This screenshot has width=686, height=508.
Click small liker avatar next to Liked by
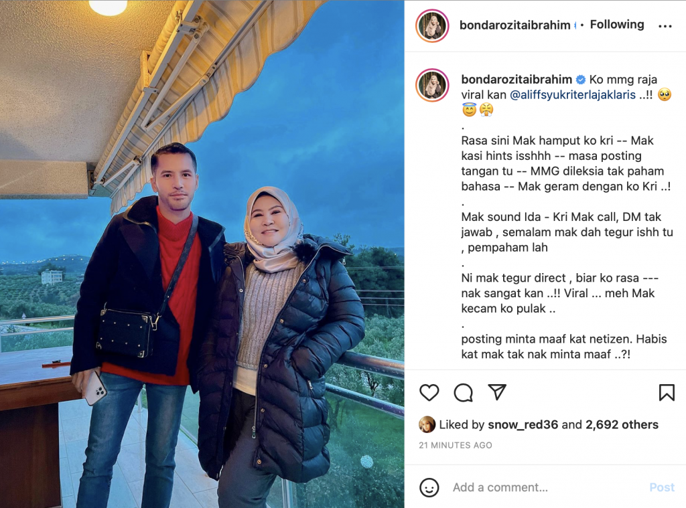(427, 424)
